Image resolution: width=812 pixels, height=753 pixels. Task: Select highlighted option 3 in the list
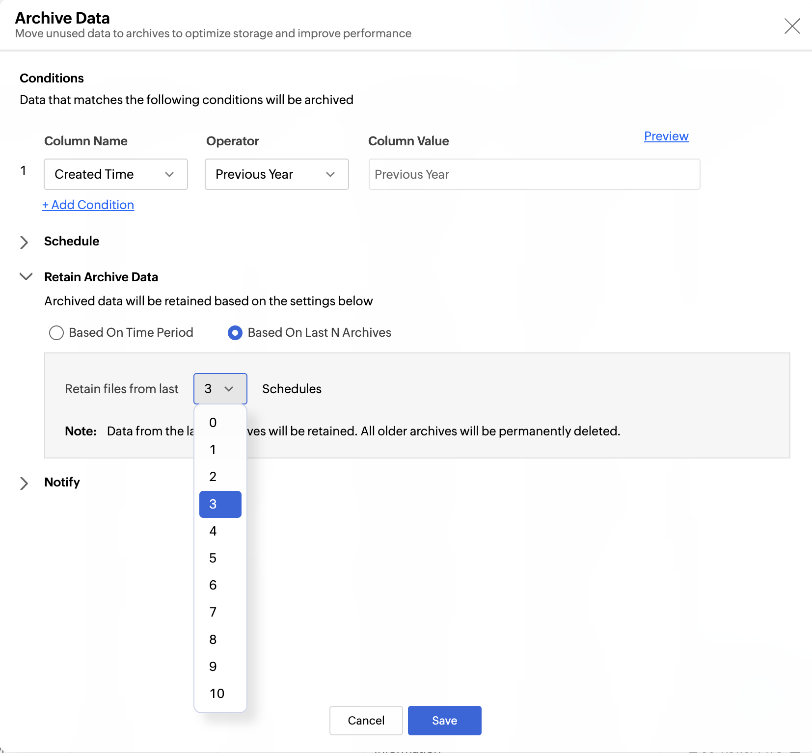tap(220, 504)
